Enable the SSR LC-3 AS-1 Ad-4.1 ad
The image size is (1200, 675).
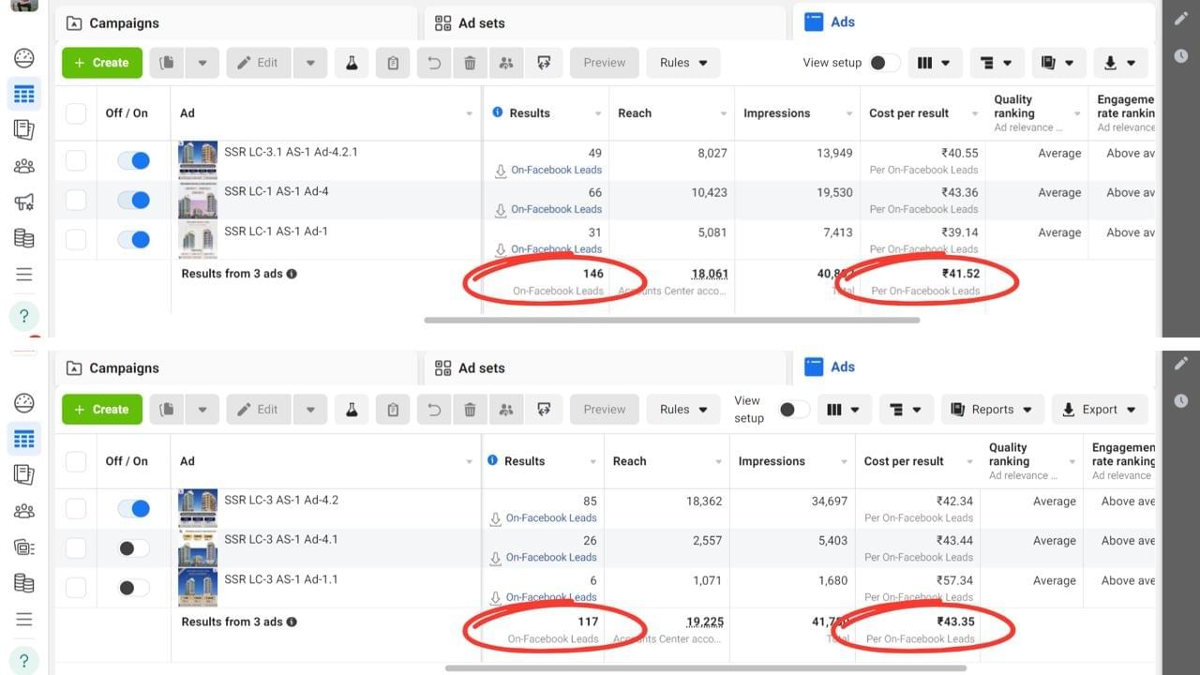tap(133, 548)
